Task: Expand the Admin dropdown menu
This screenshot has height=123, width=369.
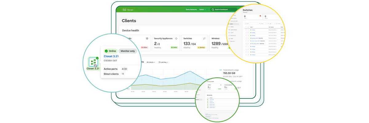Action: (203, 10)
